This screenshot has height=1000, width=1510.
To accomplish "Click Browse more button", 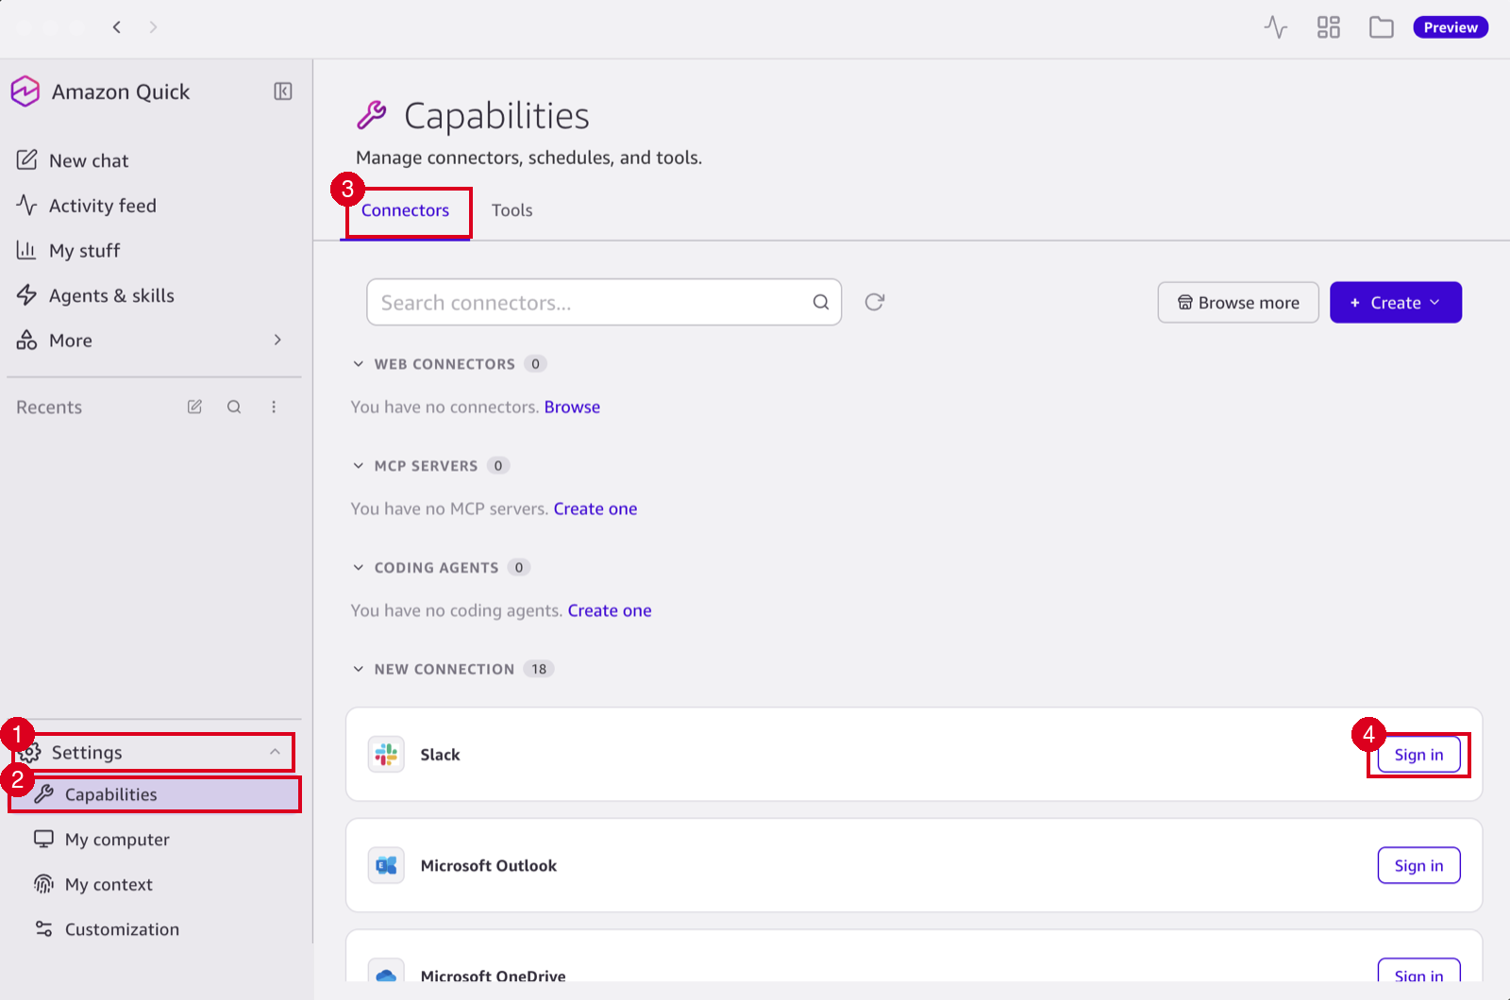I will [x=1238, y=302].
